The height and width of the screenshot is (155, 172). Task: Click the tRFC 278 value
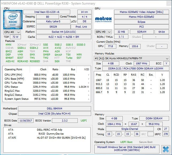(166, 134)
